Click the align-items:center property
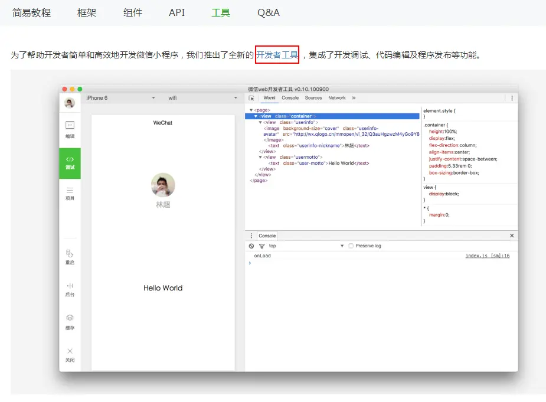 pos(449,152)
